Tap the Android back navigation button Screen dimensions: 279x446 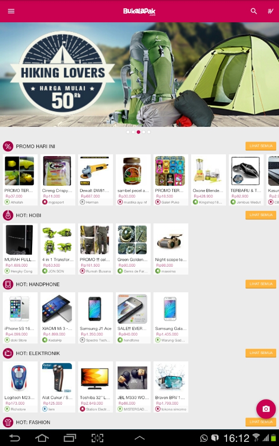coord(14,438)
